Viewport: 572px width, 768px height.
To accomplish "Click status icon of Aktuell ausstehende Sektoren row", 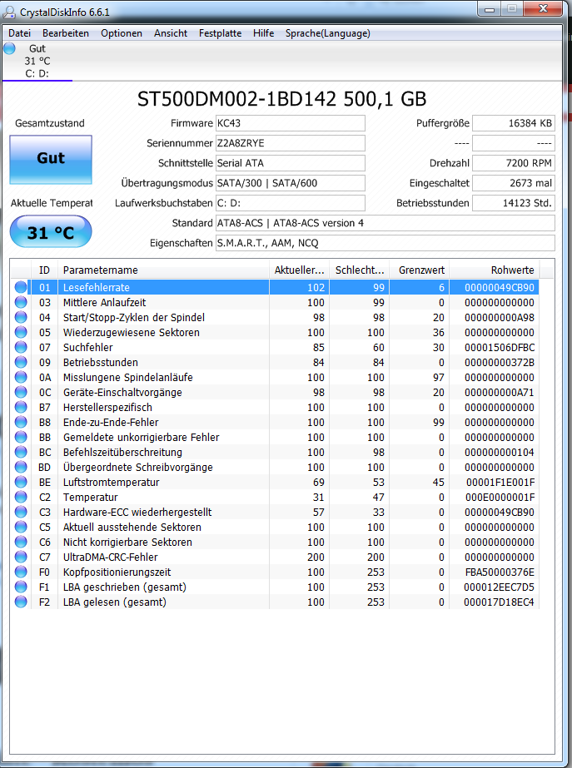I will pyautogui.click(x=21, y=527).
